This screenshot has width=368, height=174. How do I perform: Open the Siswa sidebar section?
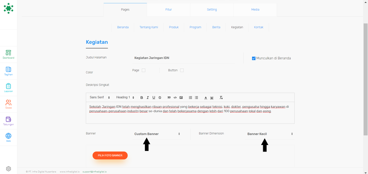click(8, 104)
